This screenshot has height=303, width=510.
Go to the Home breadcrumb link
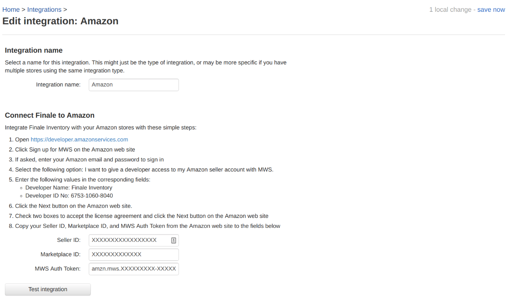coord(11,9)
